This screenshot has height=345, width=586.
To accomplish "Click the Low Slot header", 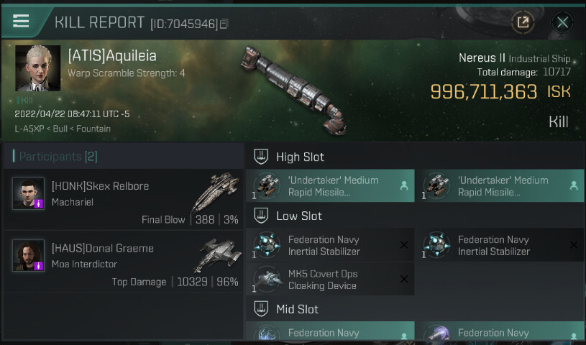I will 298,216.
